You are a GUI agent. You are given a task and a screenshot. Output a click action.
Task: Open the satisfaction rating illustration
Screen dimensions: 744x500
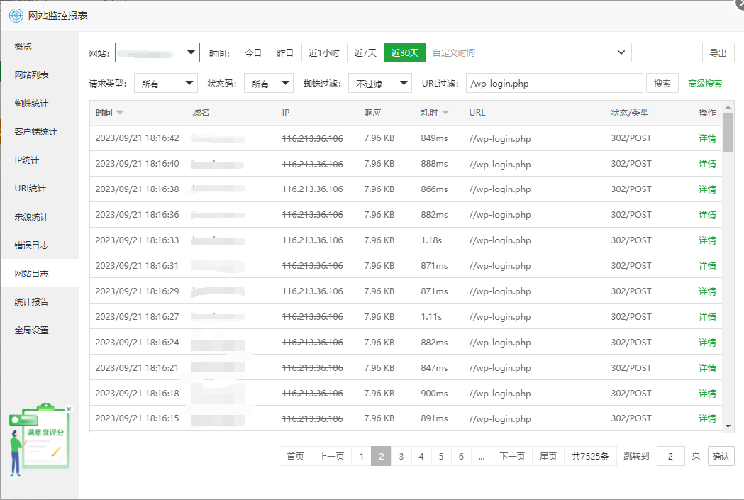point(39,439)
